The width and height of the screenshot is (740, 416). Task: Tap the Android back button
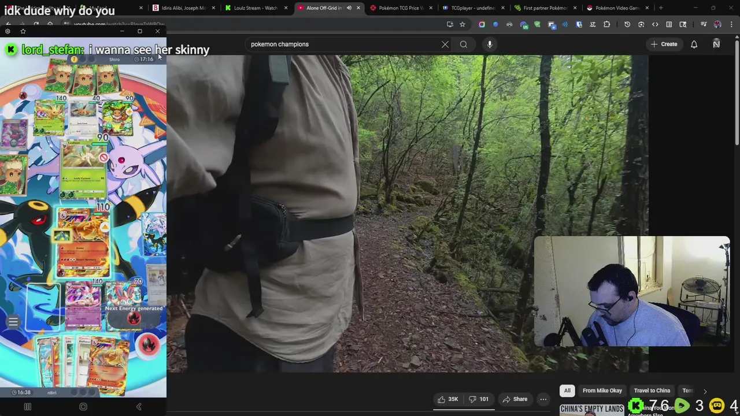pos(139,407)
